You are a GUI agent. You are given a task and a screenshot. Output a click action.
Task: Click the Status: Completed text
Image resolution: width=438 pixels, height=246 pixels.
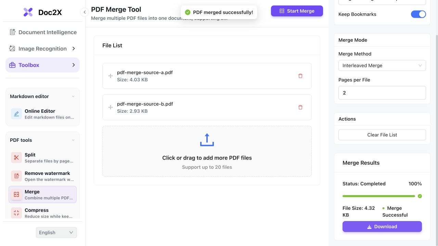(x=364, y=183)
